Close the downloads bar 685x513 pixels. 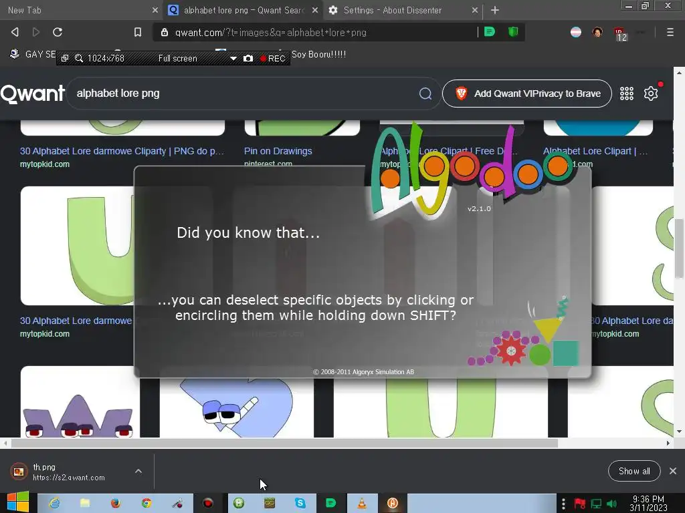click(x=673, y=471)
